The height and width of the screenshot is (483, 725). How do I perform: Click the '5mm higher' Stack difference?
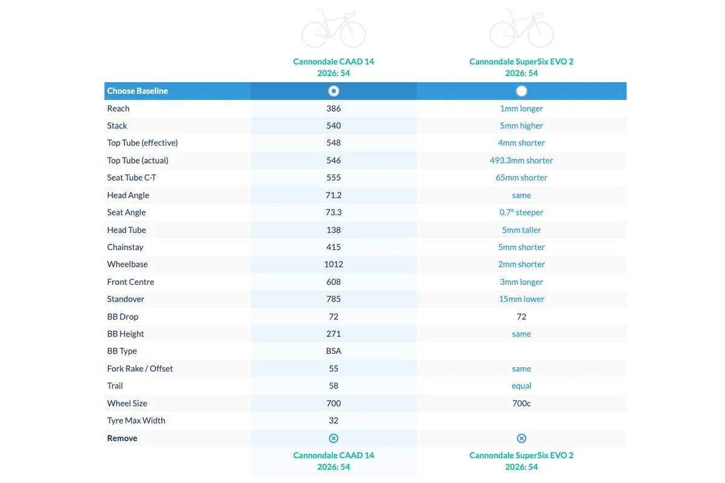(x=521, y=126)
